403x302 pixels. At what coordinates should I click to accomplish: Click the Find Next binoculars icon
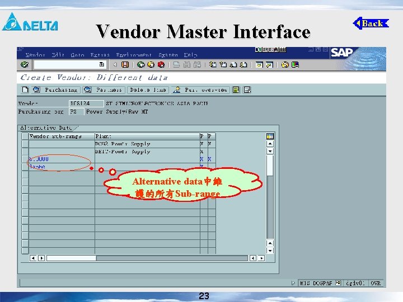click(197, 65)
